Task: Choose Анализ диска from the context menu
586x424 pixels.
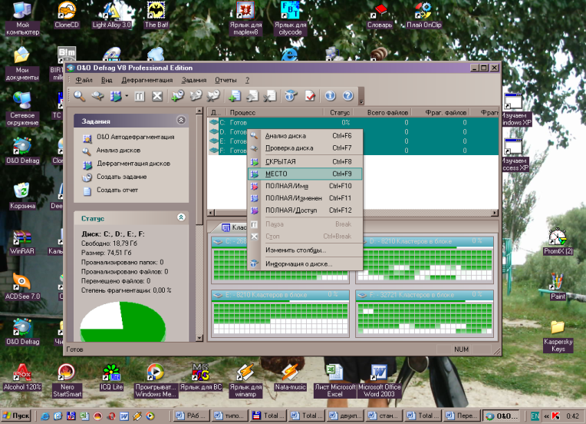Action: pyautogui.click(x=305, y=136)
